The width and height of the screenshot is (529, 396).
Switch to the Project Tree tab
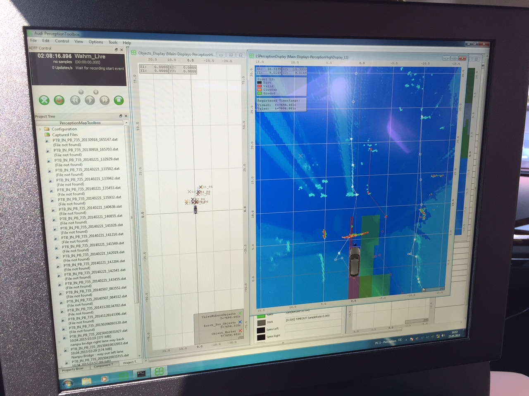pos(129,363)
